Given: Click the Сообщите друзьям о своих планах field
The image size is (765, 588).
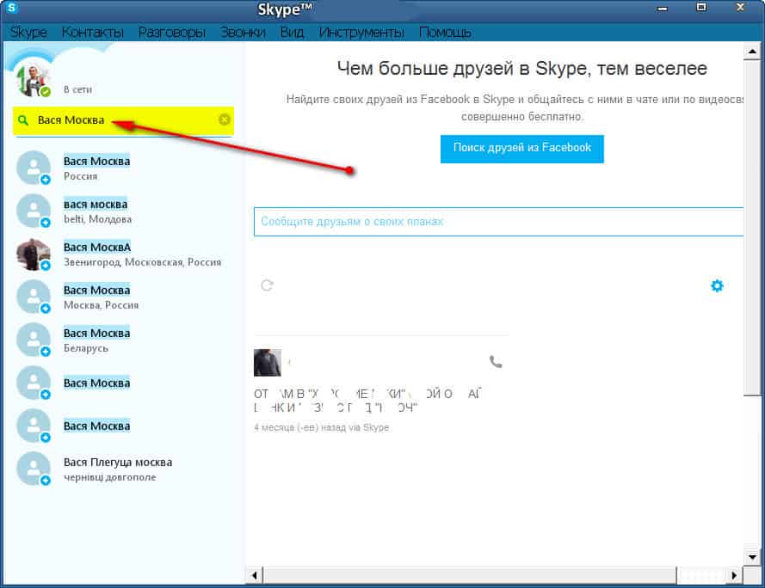Looking at the screenshot, I should [498, 222].
